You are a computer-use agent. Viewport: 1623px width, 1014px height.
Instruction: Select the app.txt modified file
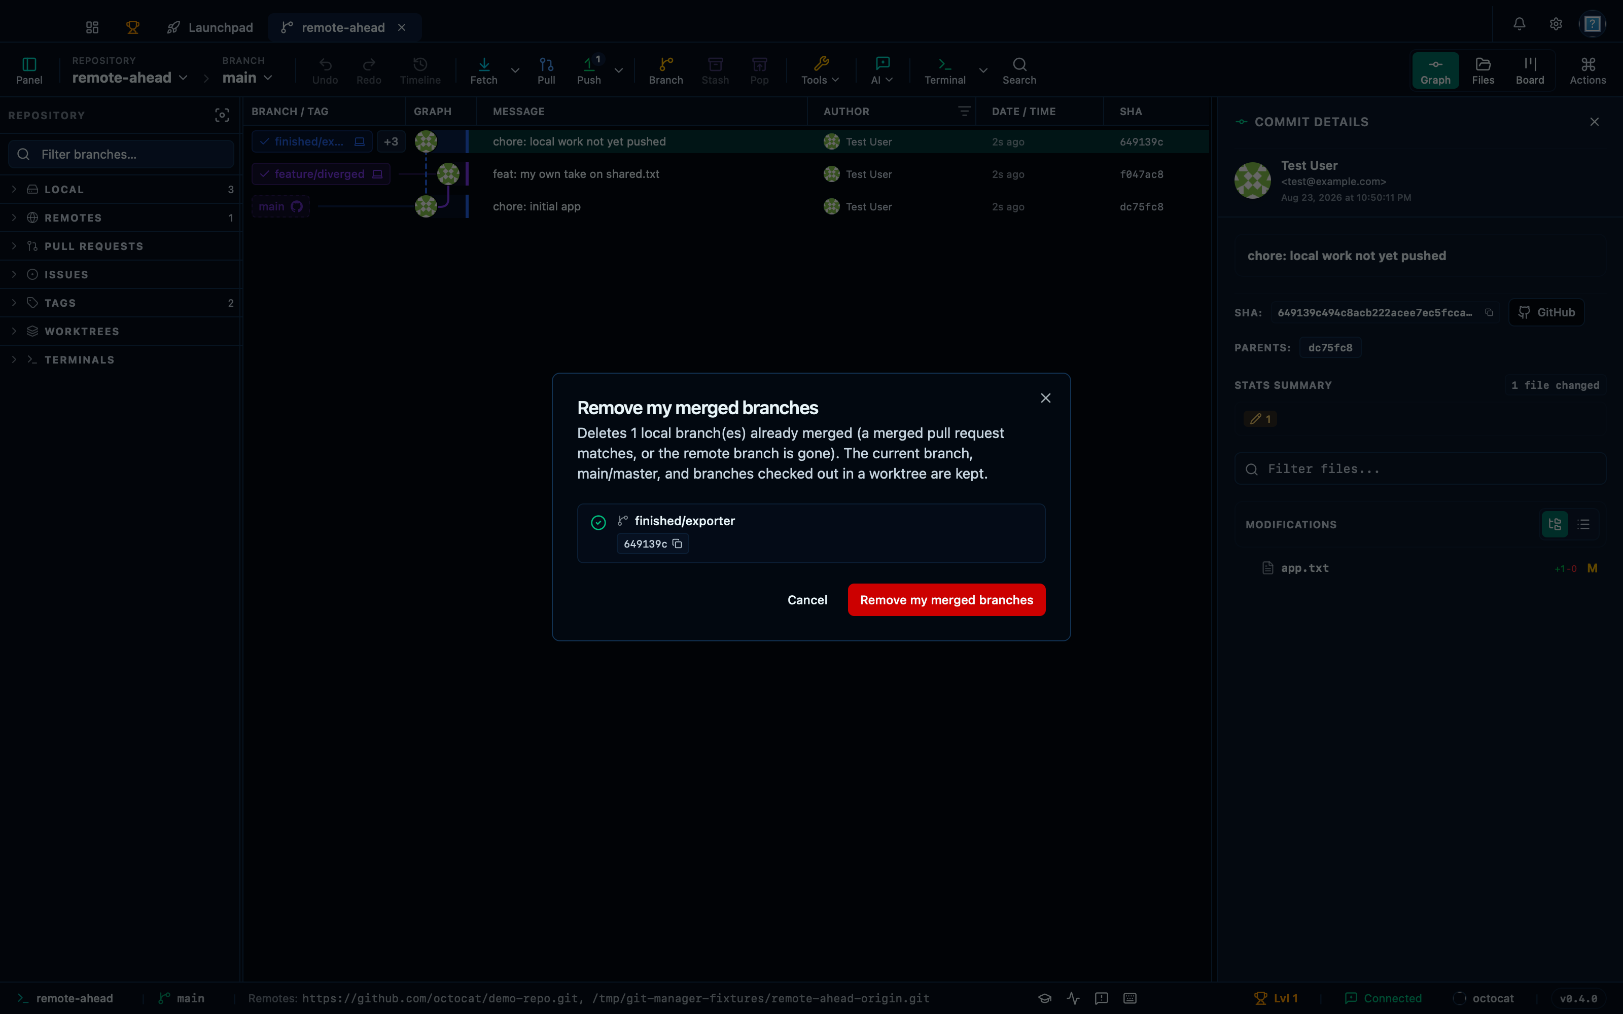pyautogui.click(x=1420, y=568)
